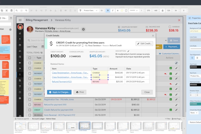201x134 pixels.
Task: Click the fit-to-screen icon in toolbar
Action: click(x=21, y=10)
